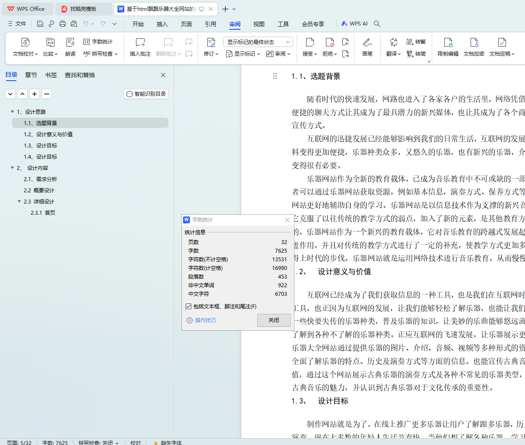Open the quick access toolbar customize arrow
525x445 pixels.
[114, 24]
